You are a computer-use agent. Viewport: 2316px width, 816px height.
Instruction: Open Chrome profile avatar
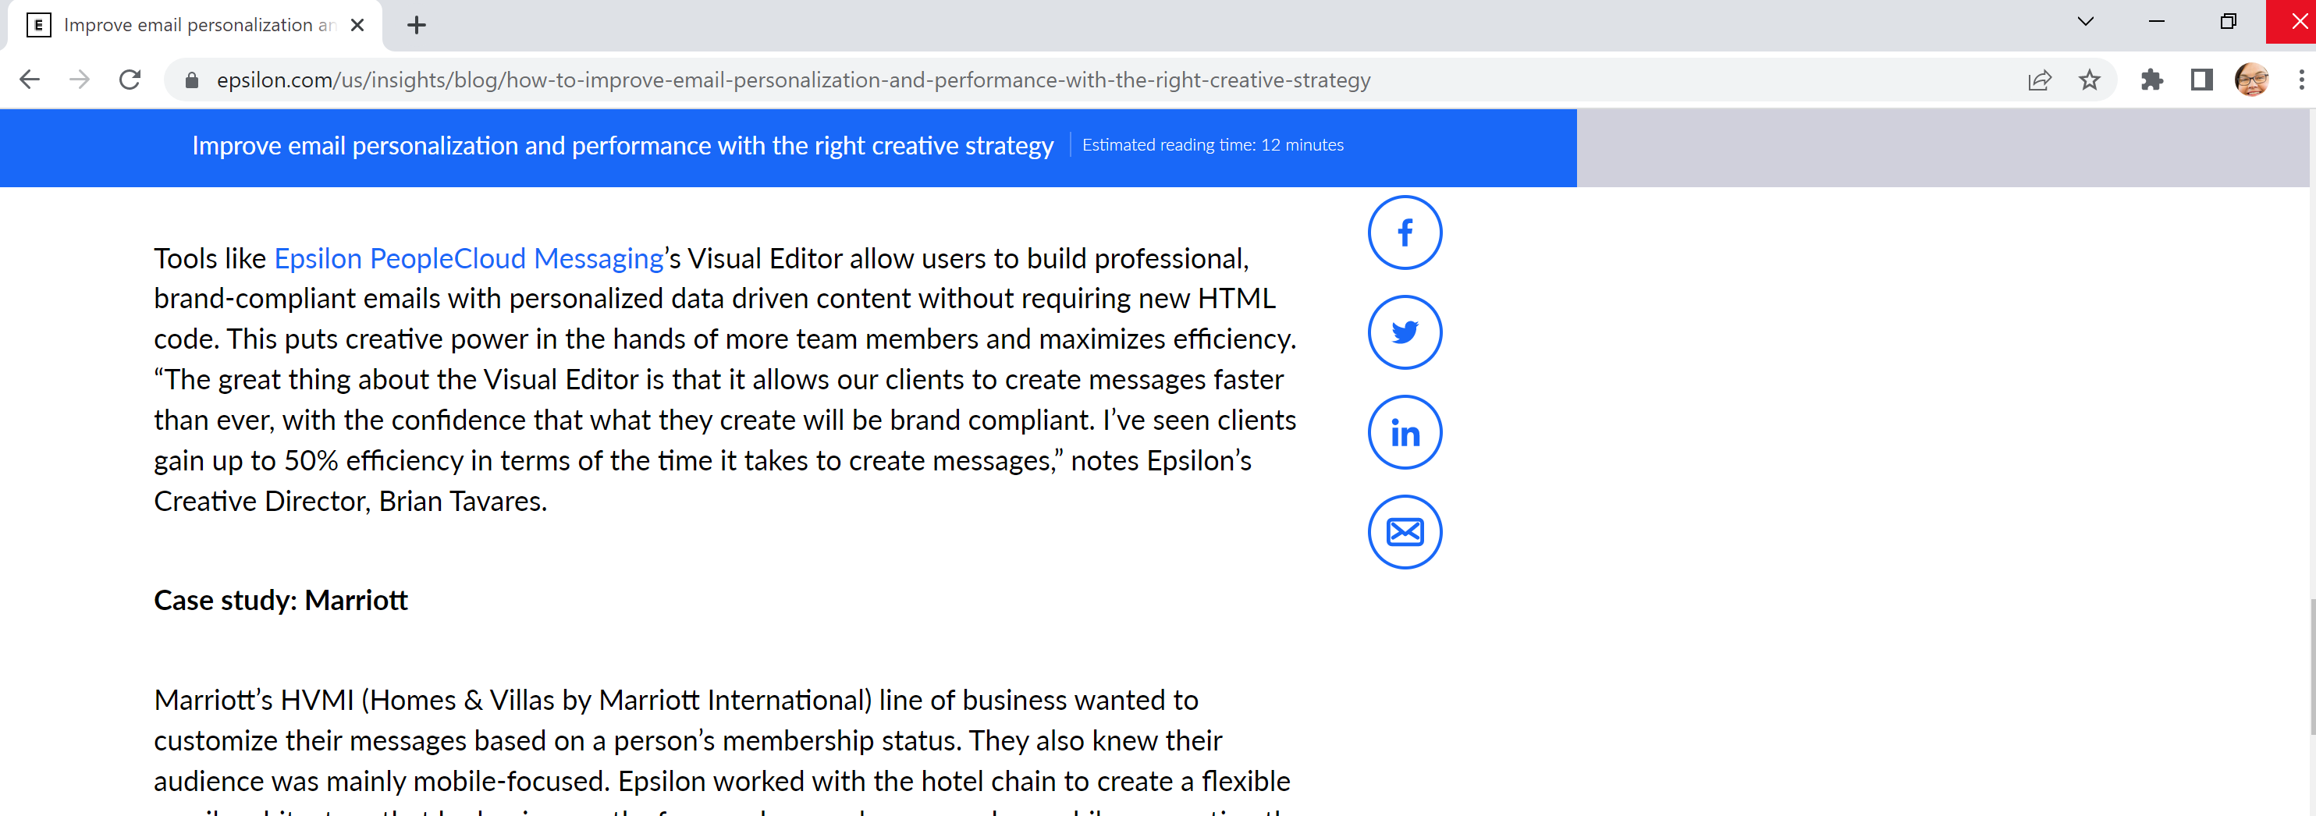click(2251, 80)
